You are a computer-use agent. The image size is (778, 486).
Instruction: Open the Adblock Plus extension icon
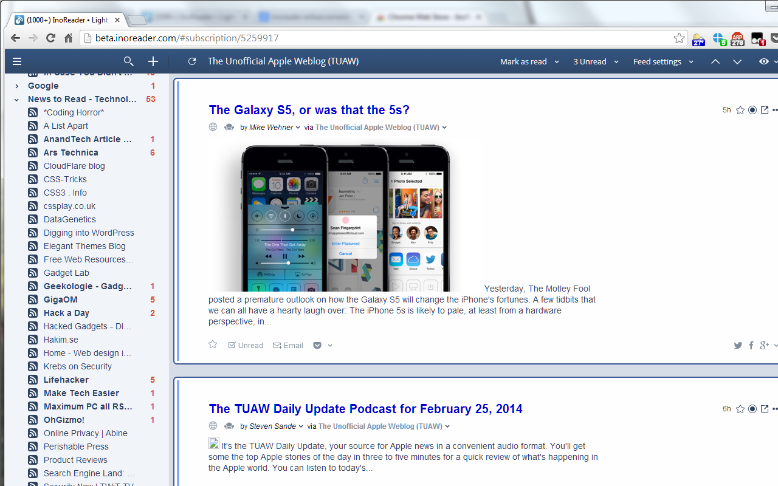coord(737,39)
